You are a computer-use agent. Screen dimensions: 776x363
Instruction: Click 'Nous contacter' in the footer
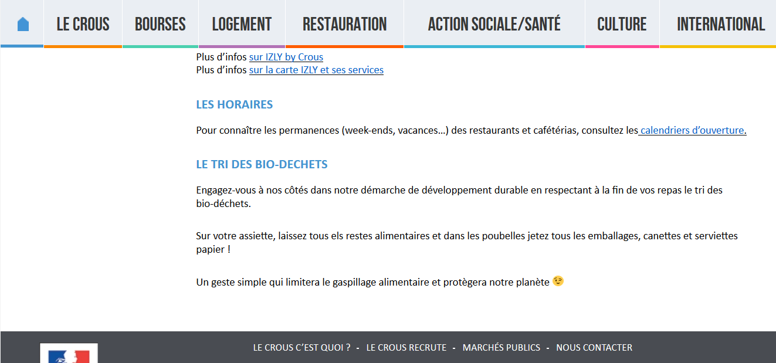tap(594, 348)
